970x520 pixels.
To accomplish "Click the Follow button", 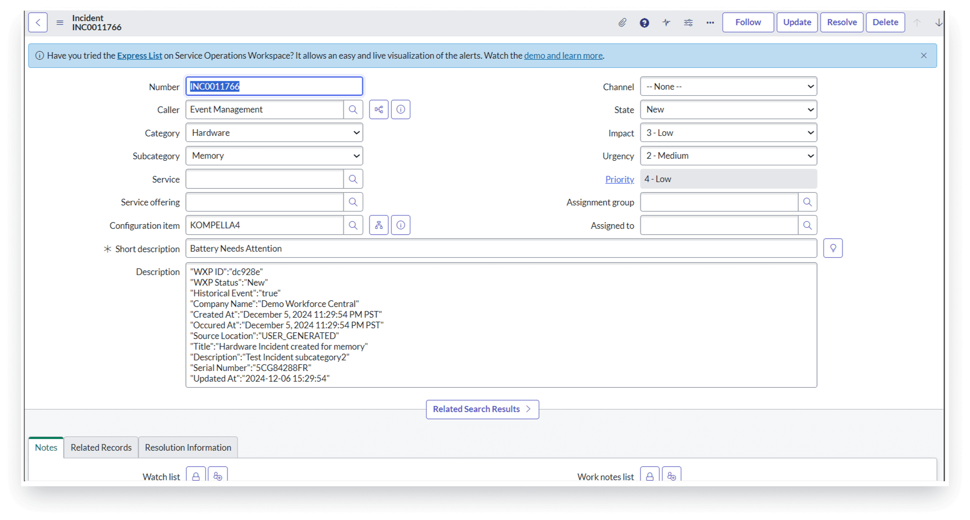I will pos(748,23).
